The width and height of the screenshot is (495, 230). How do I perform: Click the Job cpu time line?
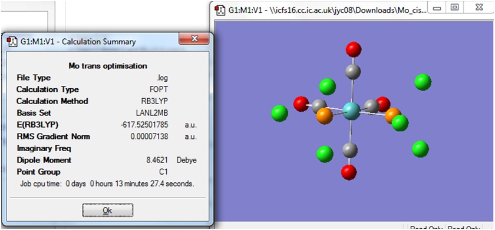[107, 184]
